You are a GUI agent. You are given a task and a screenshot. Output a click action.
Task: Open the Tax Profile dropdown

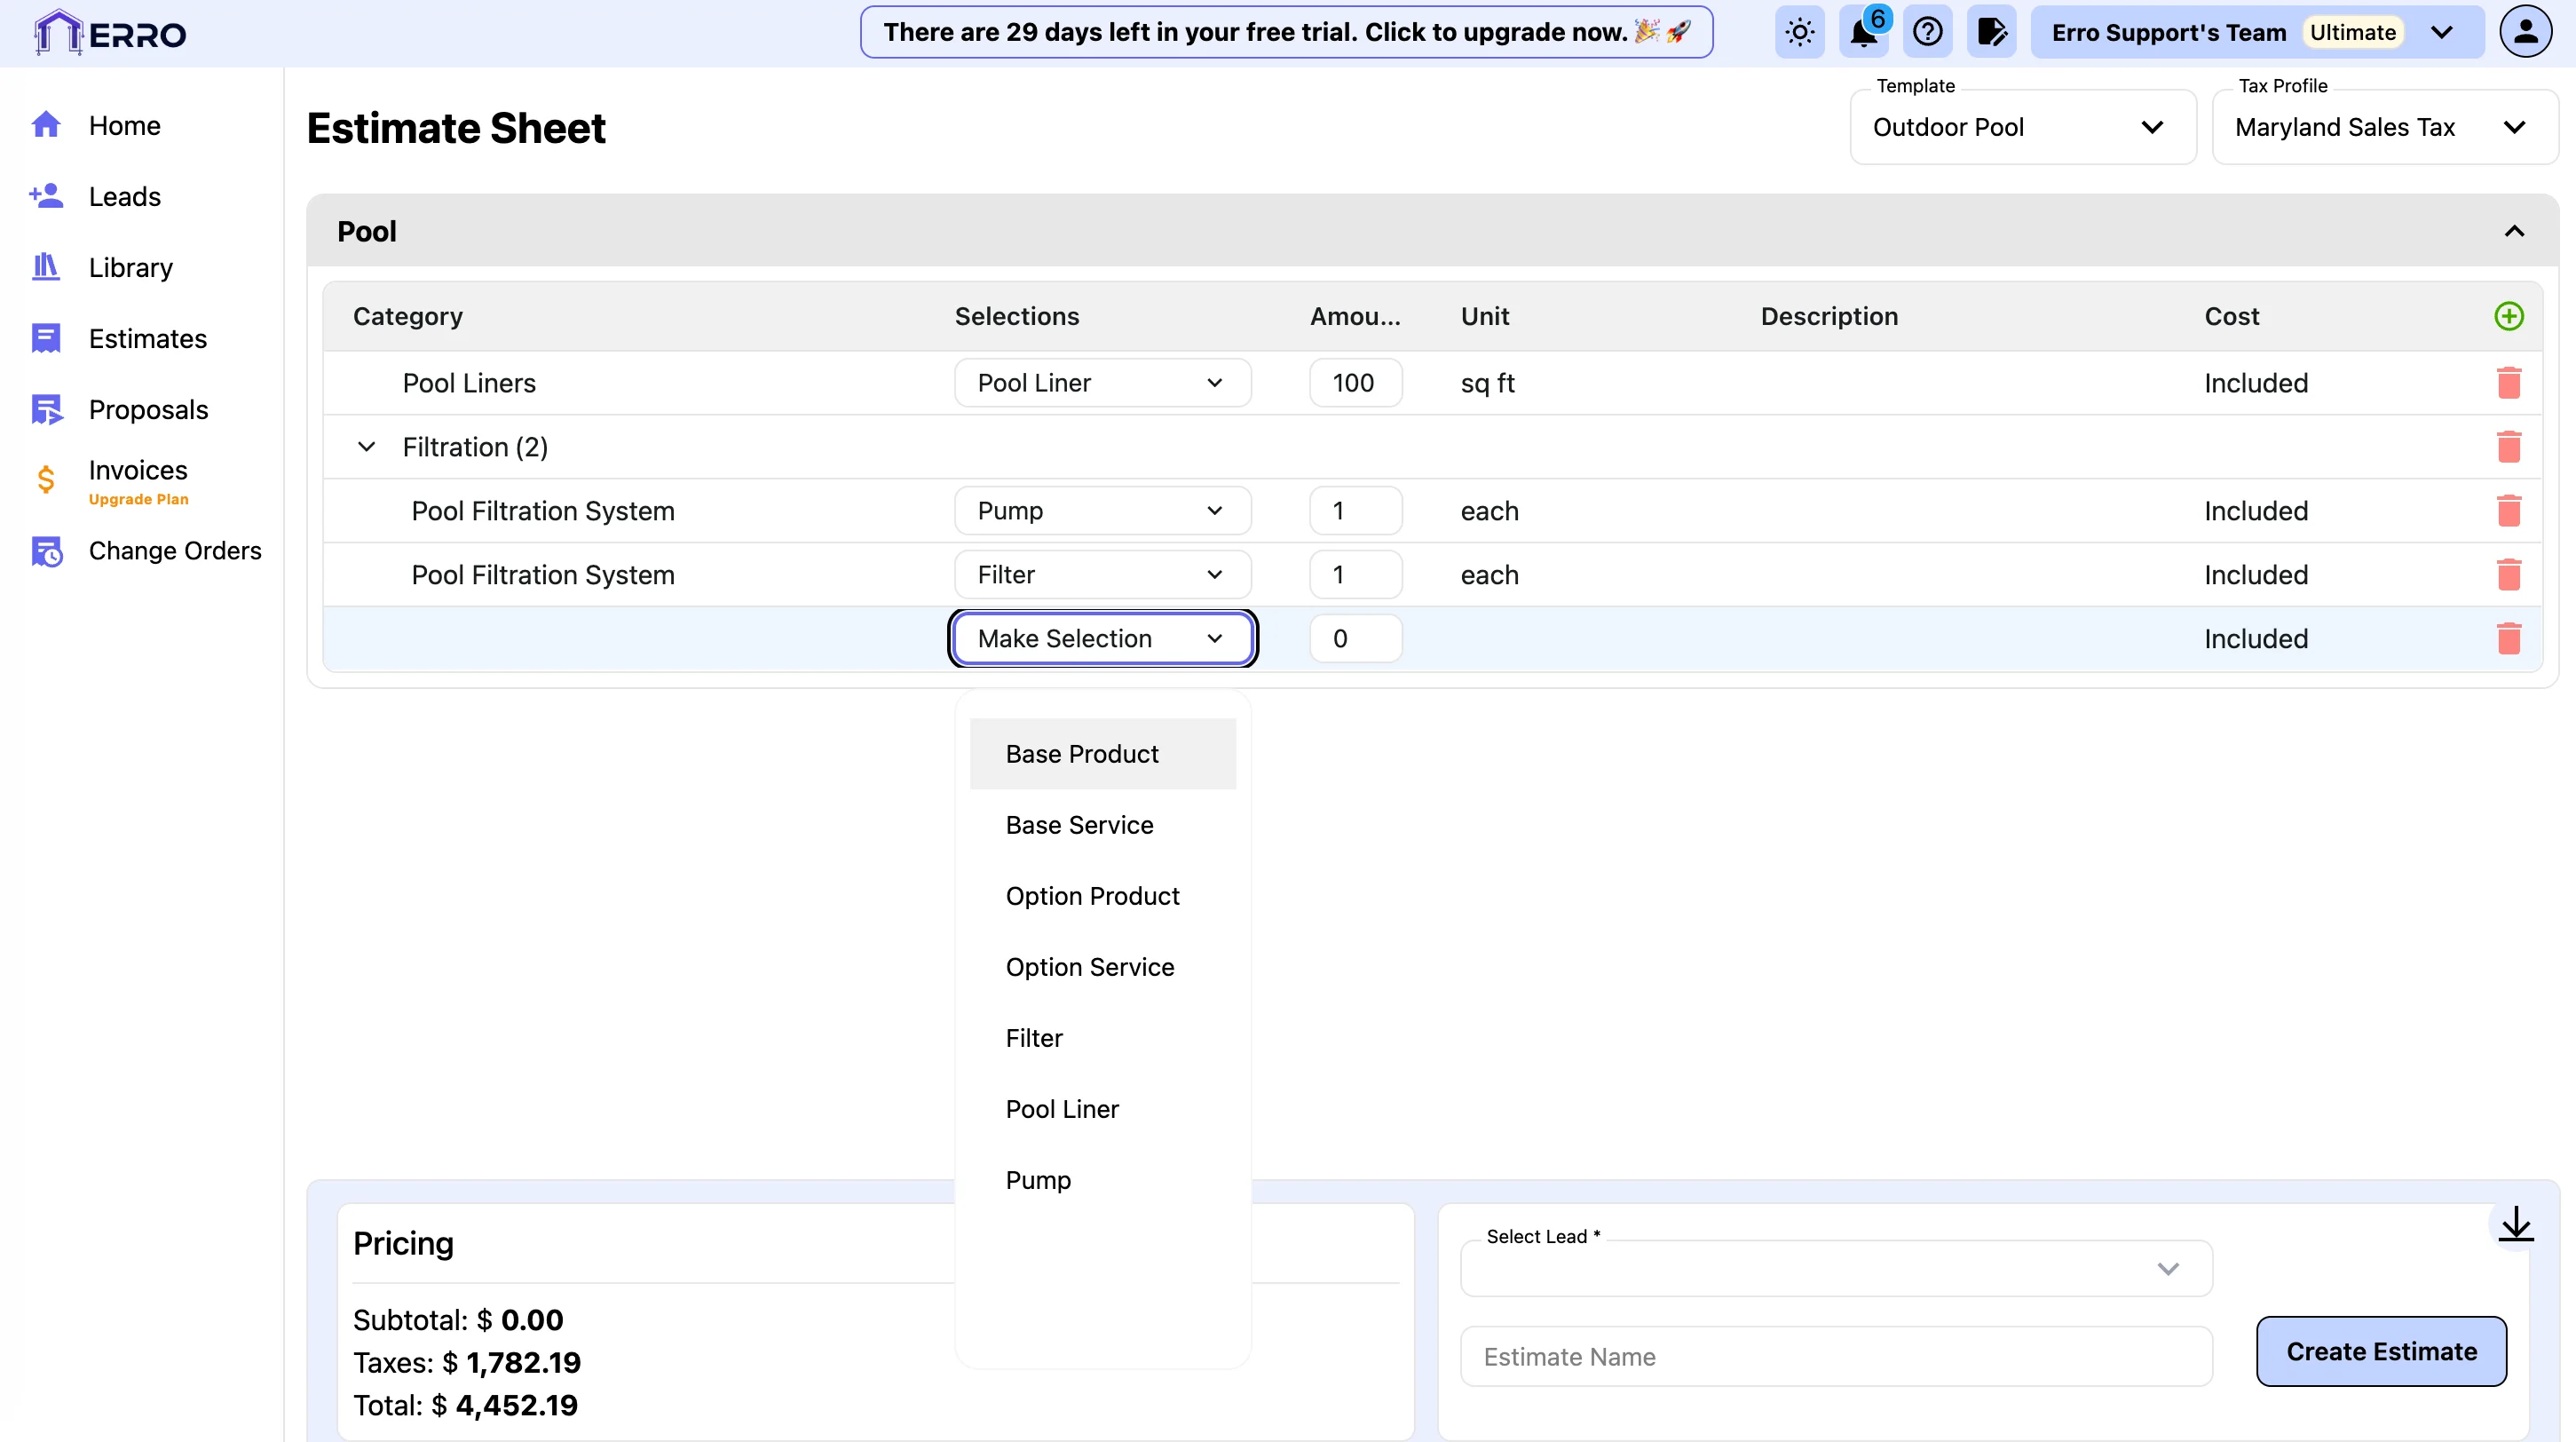[x=2384, y=128]
